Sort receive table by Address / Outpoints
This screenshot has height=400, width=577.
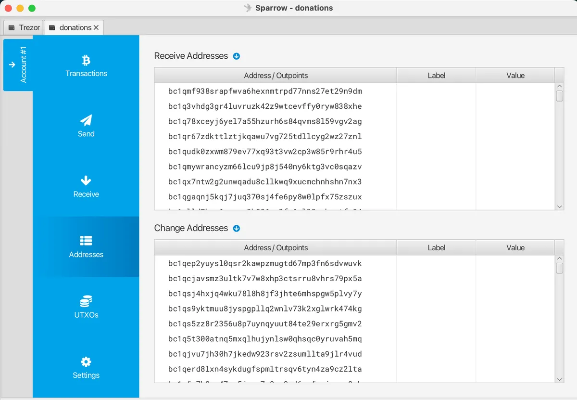276,76
